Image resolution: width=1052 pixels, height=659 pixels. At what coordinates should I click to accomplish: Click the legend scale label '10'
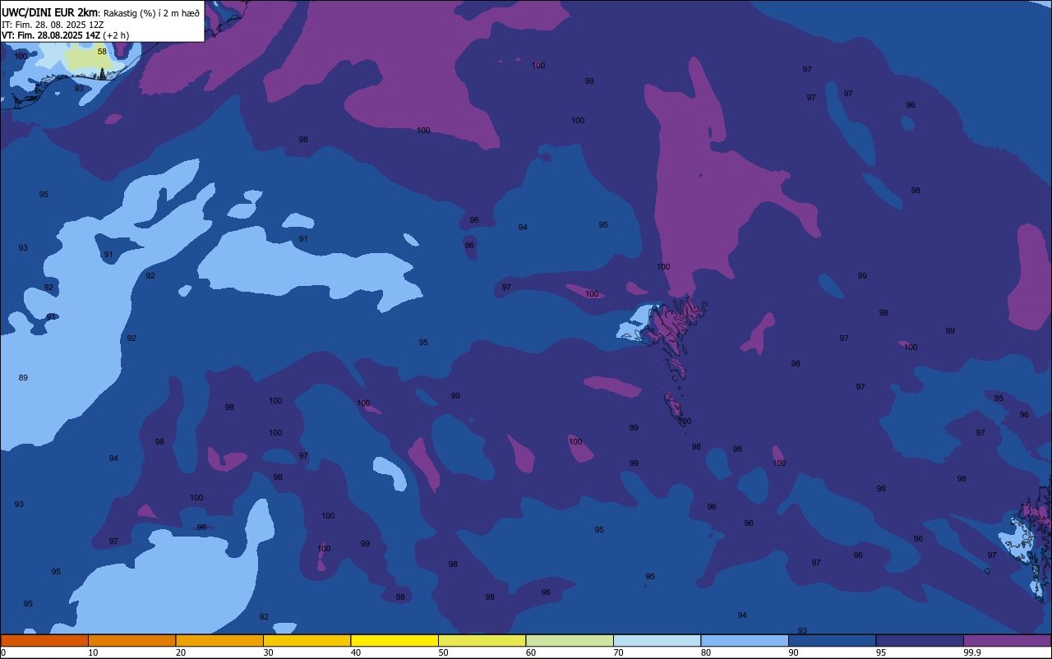click(93, 652)
